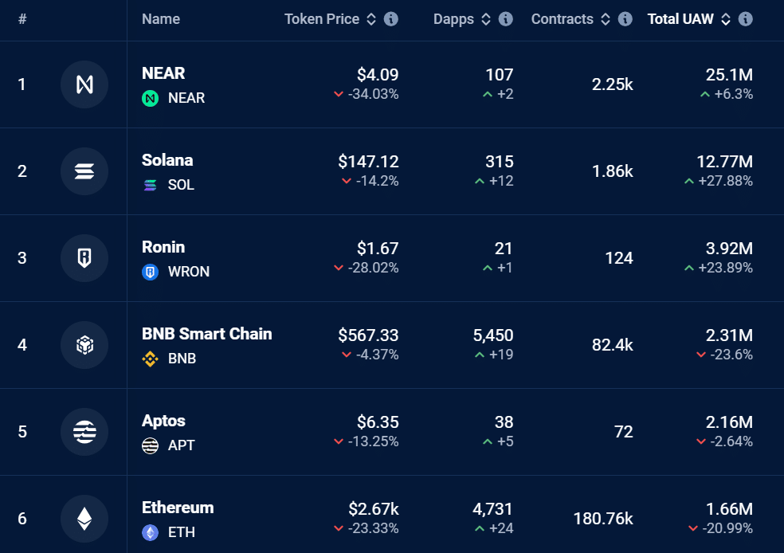
Task: Open the Ethereum chain name link
Action: (178, 508)
